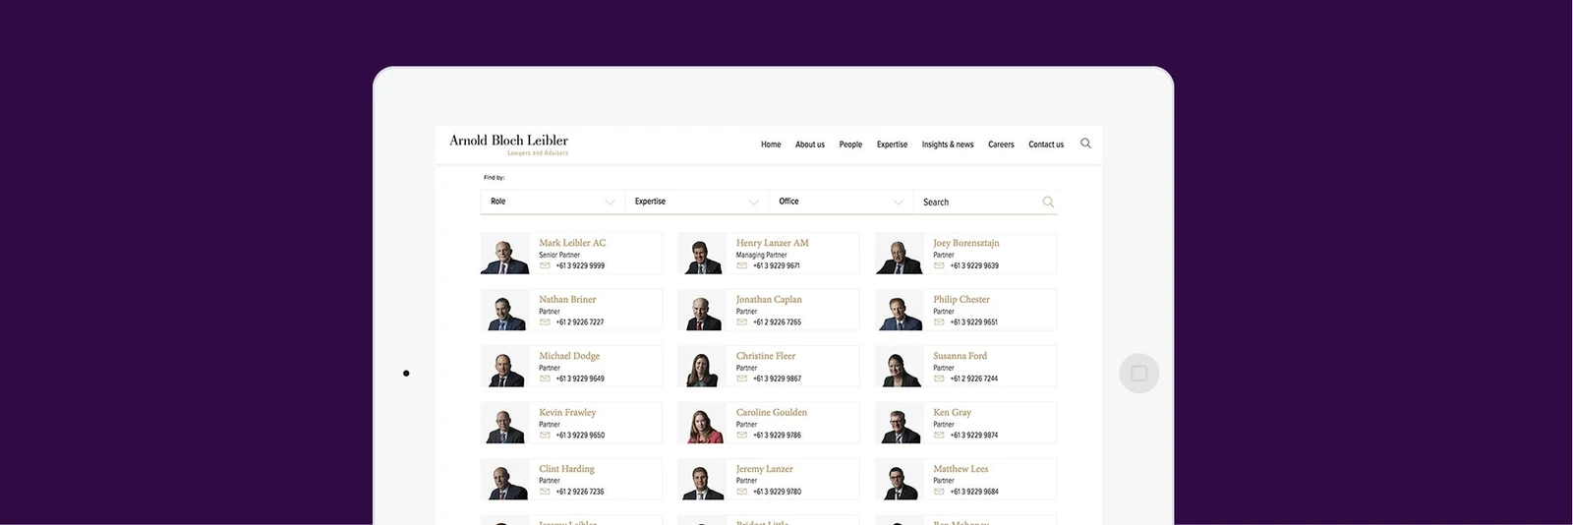Open Henry Lanzer AM's profile name link

pos(773,243)
